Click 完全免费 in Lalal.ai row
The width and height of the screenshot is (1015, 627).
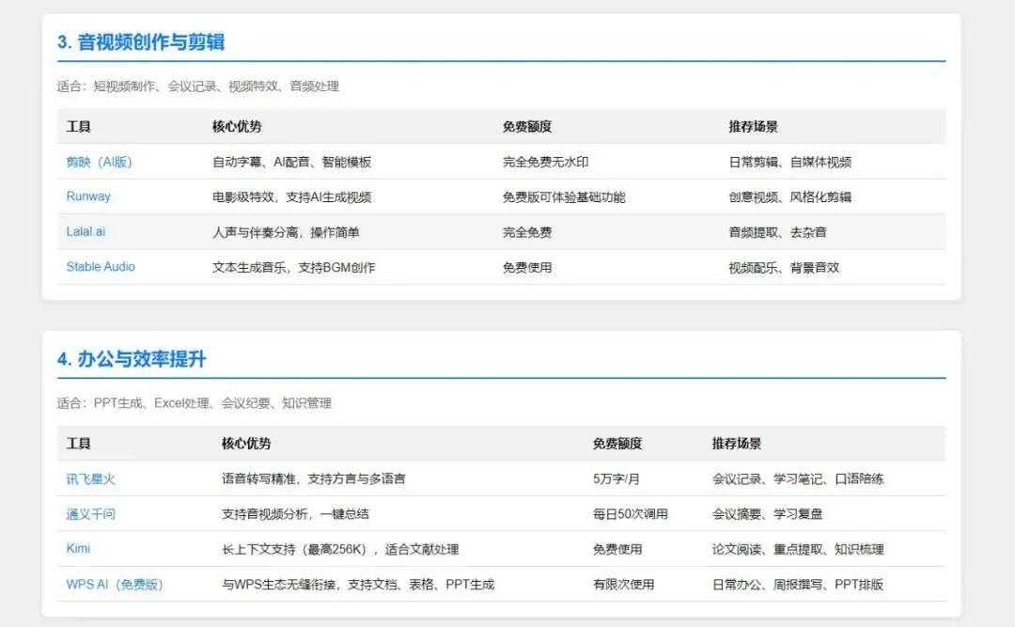tap(527, 232)
